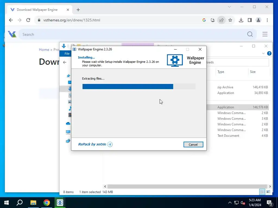Select the Text Document row
Image resolution: width=278 pixels, height=208 pixels.
(x=238, y=136)
